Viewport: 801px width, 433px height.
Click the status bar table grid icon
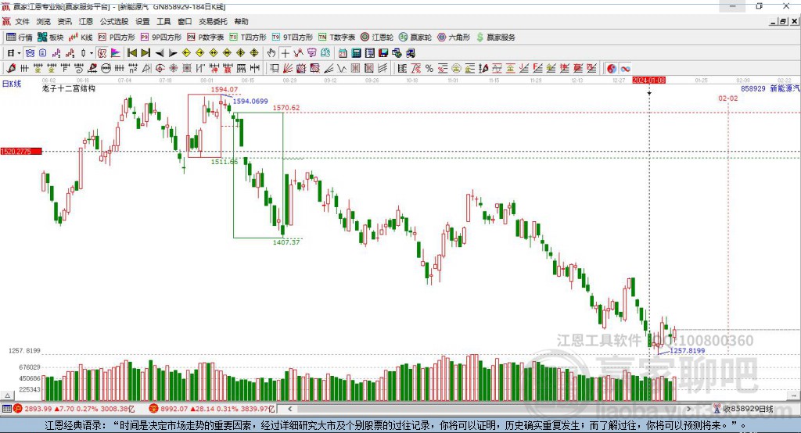click(6, 409)
